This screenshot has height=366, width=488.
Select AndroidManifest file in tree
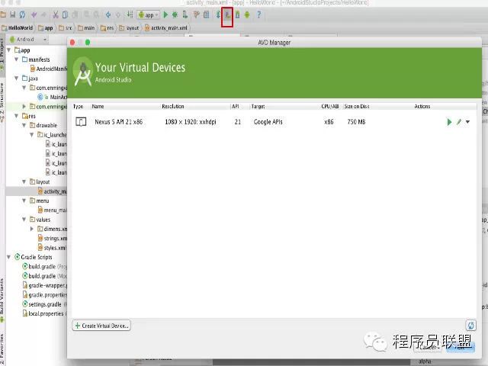(48, 69)
